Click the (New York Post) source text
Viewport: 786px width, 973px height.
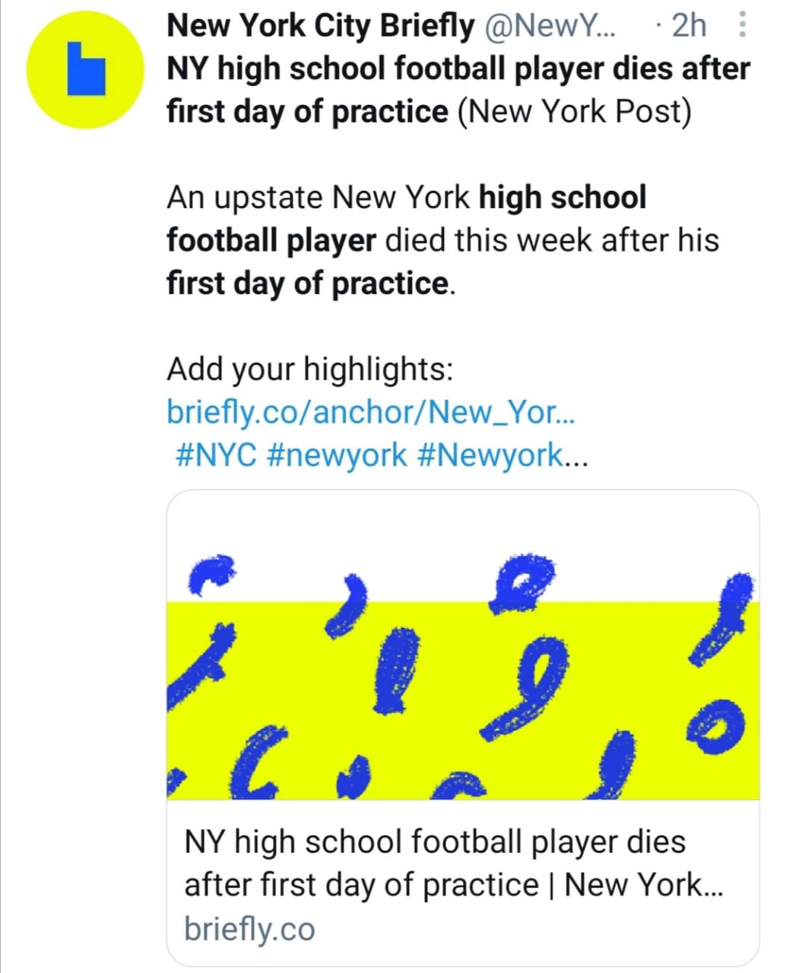coord(575,112)
